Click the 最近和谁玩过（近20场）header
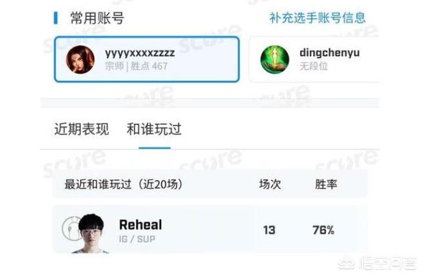425x278 pixels. pyautogui.click(x=124, y=184)
